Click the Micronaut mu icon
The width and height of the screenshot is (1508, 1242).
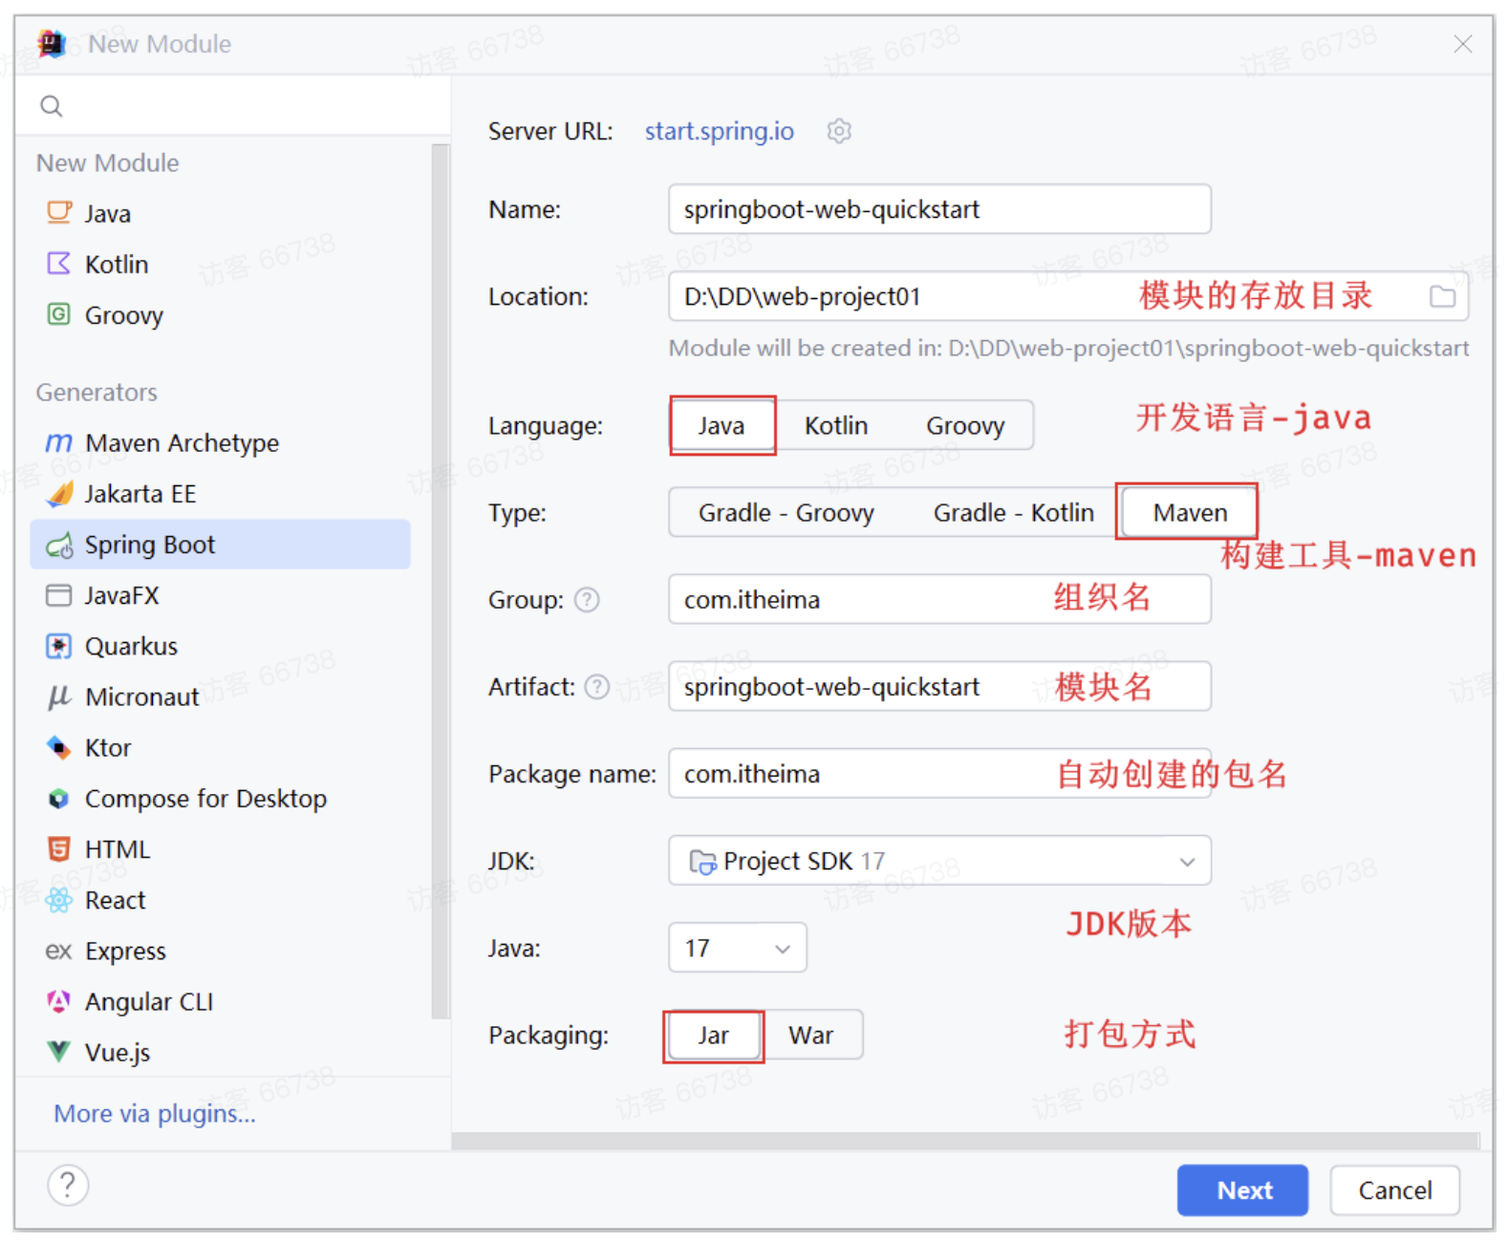pos(59,696)
